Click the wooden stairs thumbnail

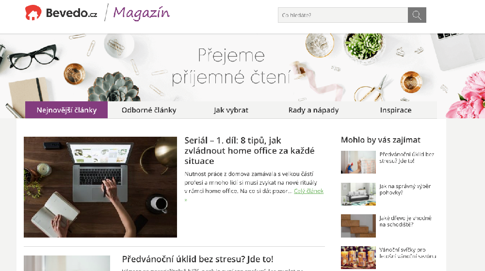coord(358,226)
